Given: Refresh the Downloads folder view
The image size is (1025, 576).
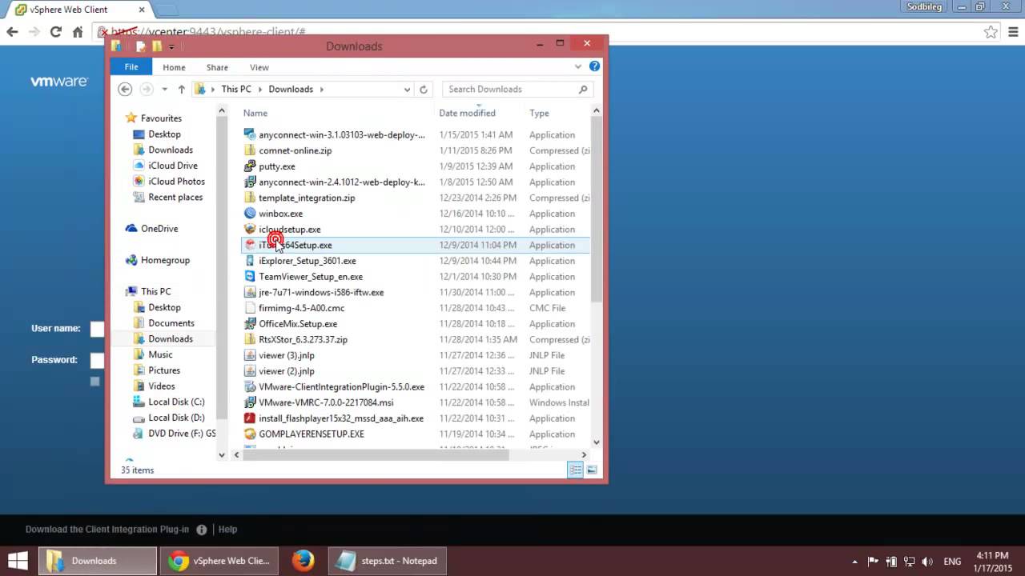Looking at the screenshot, I should tap(424, 90).
